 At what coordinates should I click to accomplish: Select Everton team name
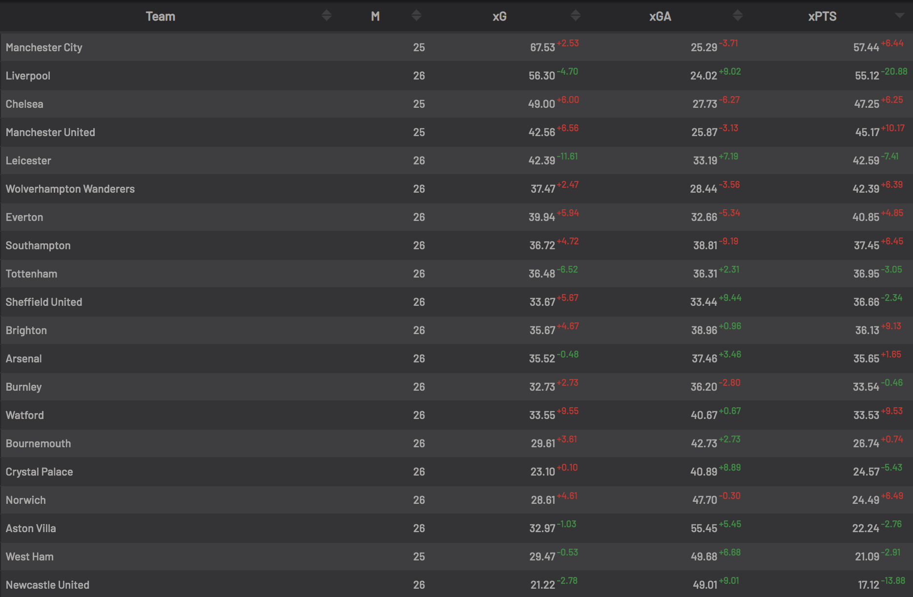coord(24,217)
